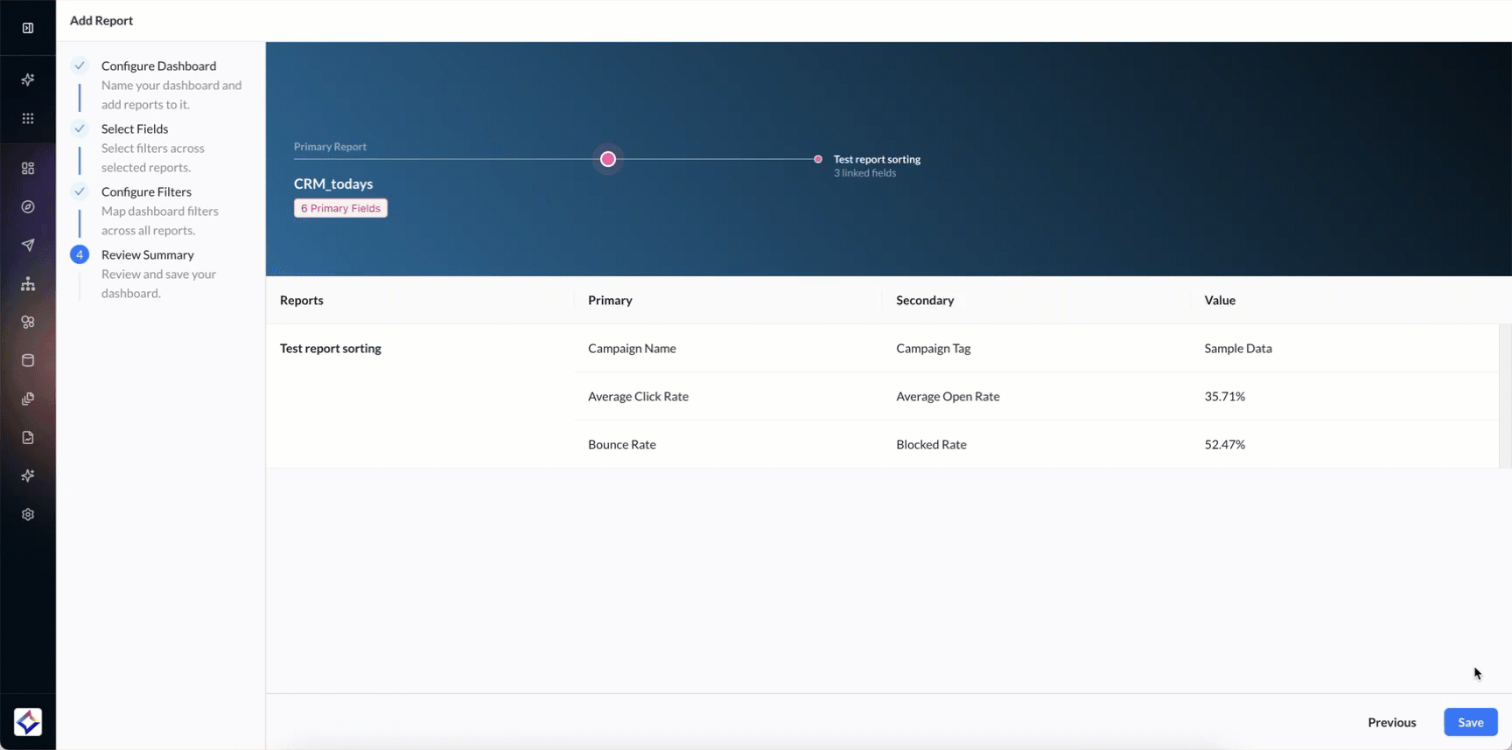The image size is (1512, 750).
Task: Go back with the Previous button
Action: click(x=1391, y=722)
